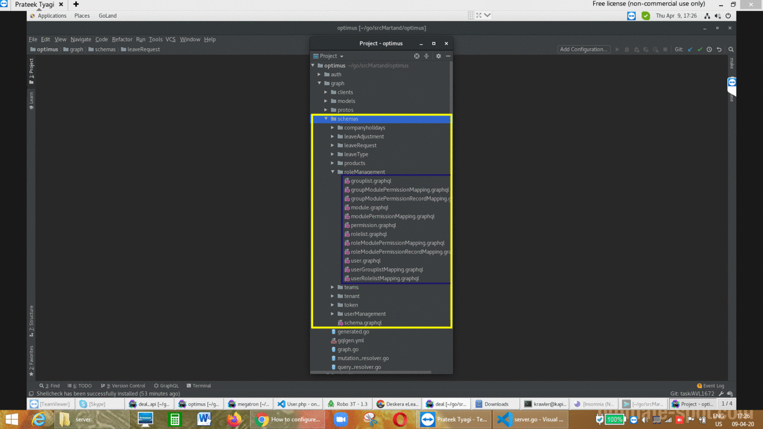Toggle the Version Control panel

pyautogui.click(x=123, y=385)
